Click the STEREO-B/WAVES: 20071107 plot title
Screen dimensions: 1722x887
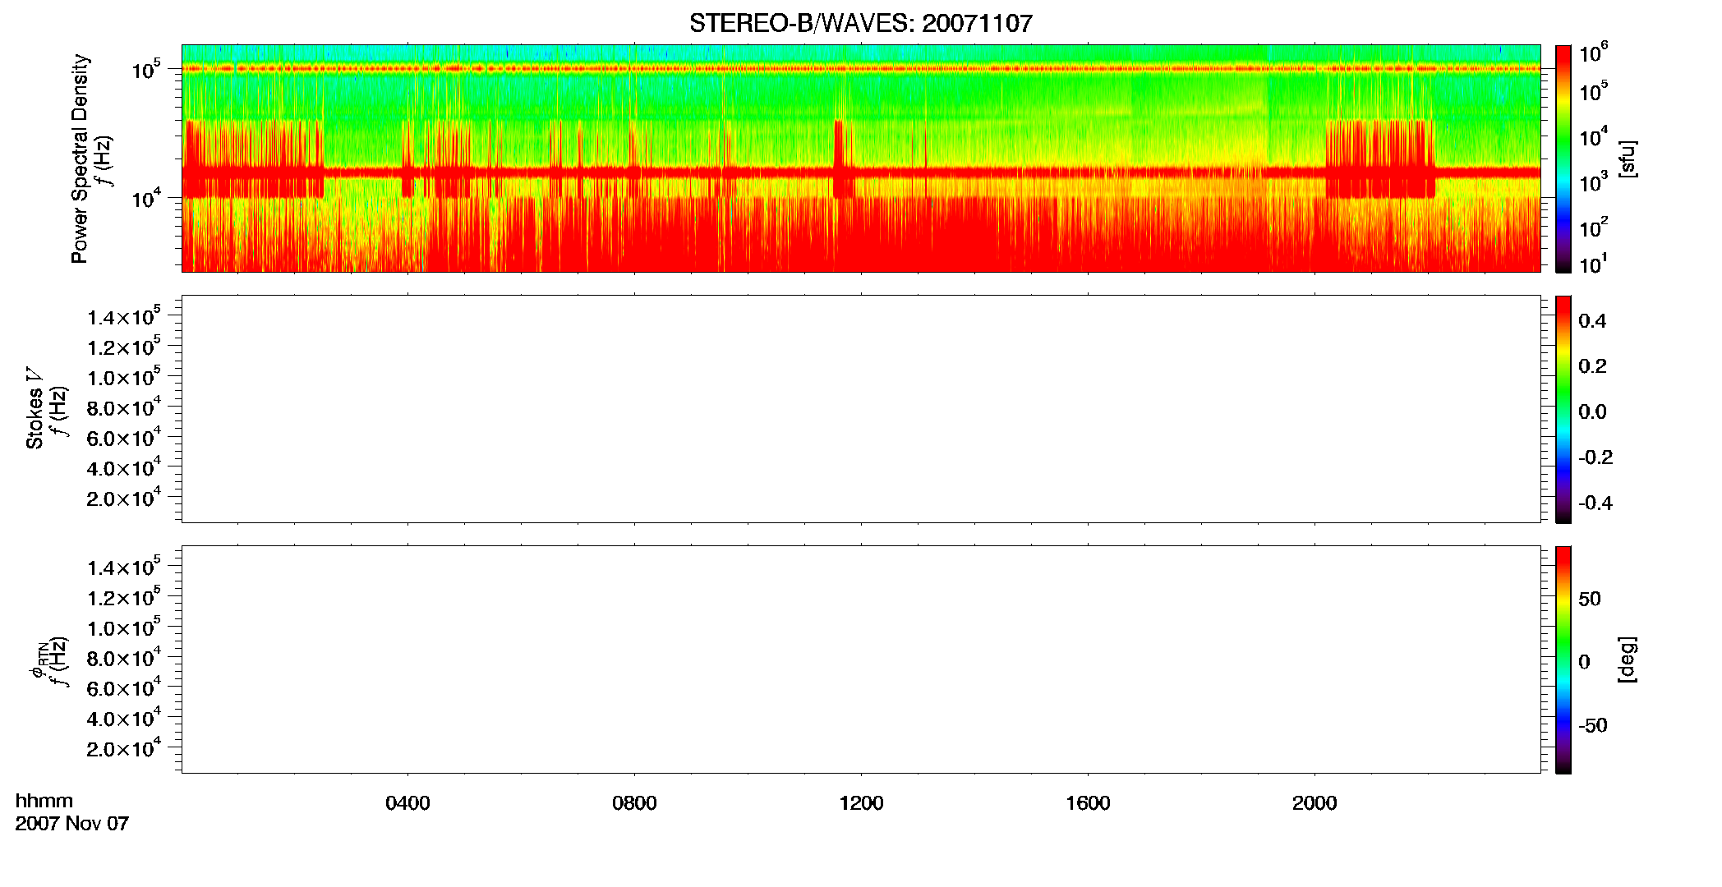pos(860,23)
